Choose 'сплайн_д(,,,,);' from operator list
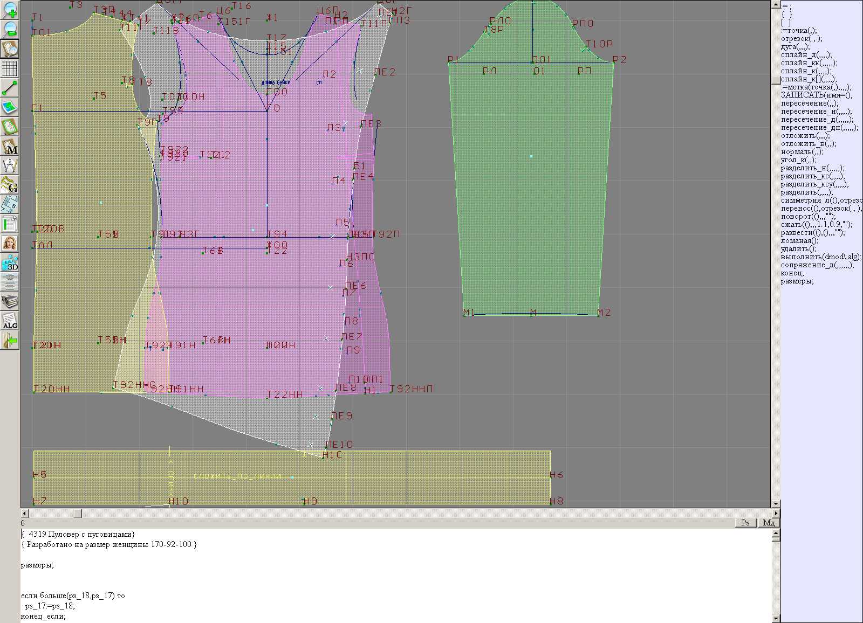Viewport: 863px width, 623px height. coord(806,54)
